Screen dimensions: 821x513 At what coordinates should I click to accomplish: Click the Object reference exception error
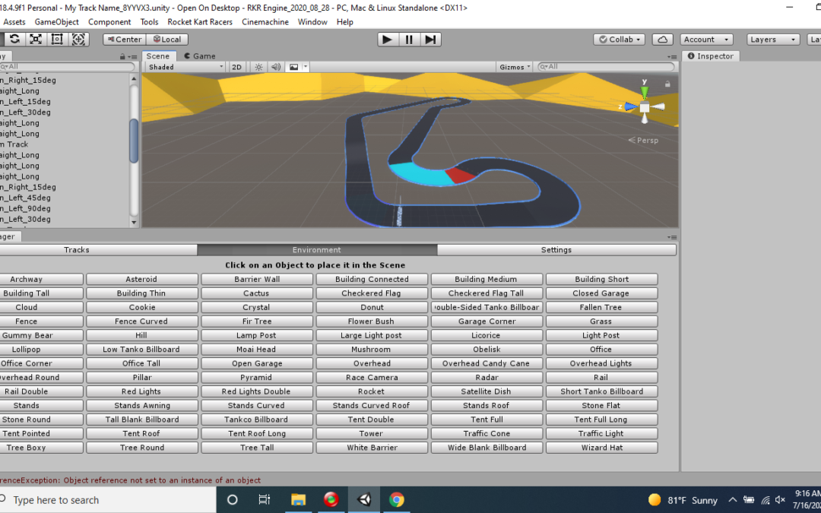click(x=131, y=480)
